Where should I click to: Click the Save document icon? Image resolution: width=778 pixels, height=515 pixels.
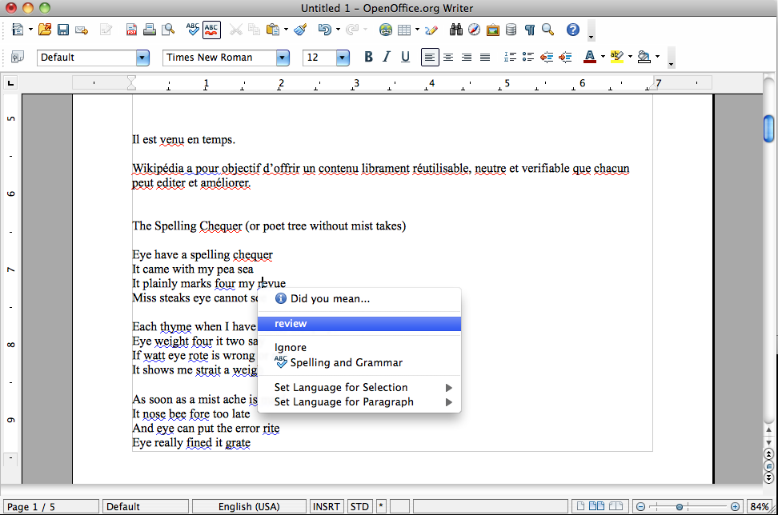point(62,30)
